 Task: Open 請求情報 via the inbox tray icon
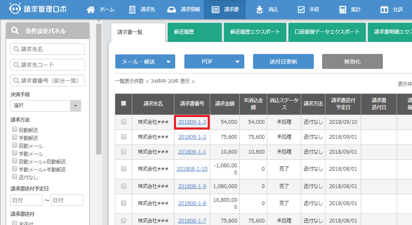(x=171, y=10)
